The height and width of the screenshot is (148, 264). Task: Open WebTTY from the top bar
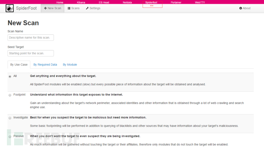point(200,2)
